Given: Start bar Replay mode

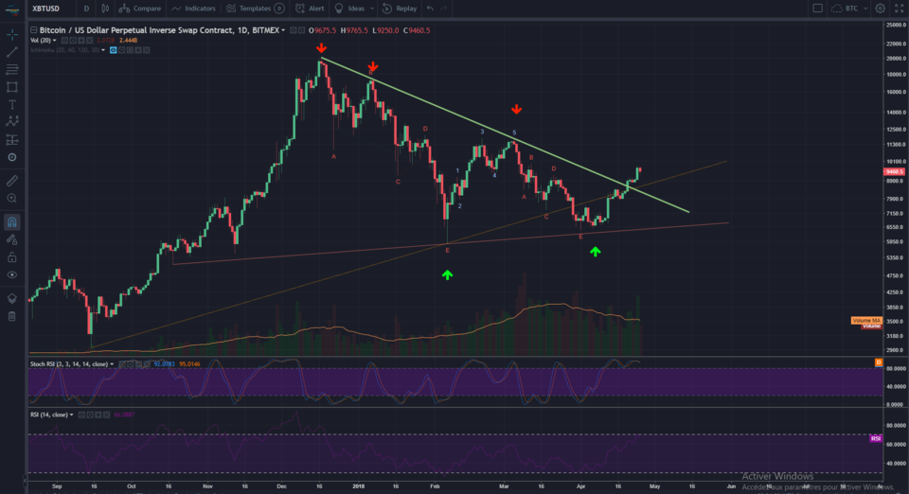Looking at the screenshot, I should [x=400, y=9].
